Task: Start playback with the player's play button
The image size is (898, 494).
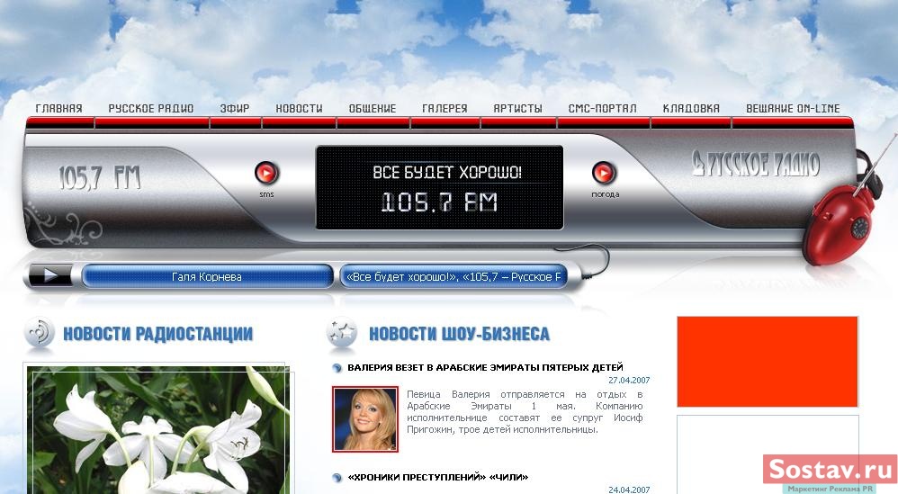Action: pyautogui.click(x=50, y=276)
